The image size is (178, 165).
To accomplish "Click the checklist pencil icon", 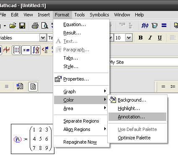I will [20, 86].
